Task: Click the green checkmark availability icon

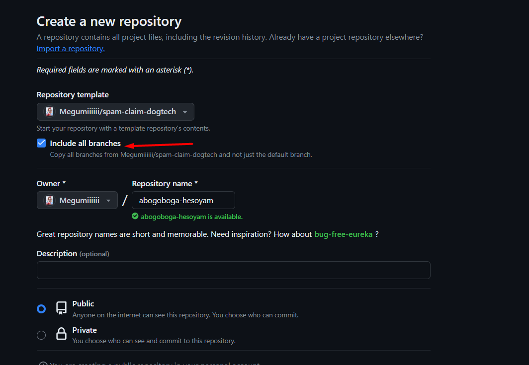Action: (135, 217)
